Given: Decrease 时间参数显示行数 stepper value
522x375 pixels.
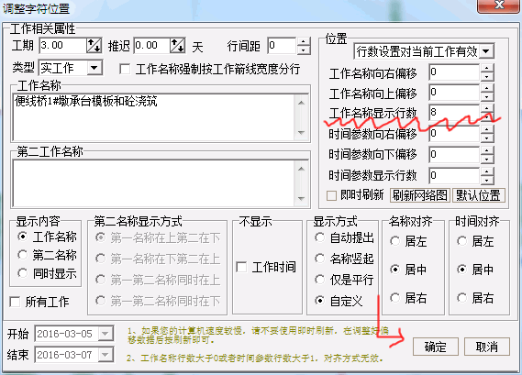Looking at the screenshot, I should click(x=487, y=180).
